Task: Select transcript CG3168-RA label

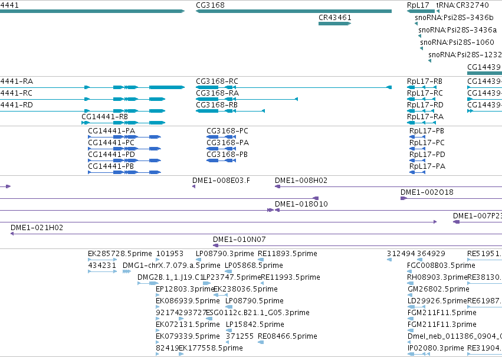Action: coord(218,93)
